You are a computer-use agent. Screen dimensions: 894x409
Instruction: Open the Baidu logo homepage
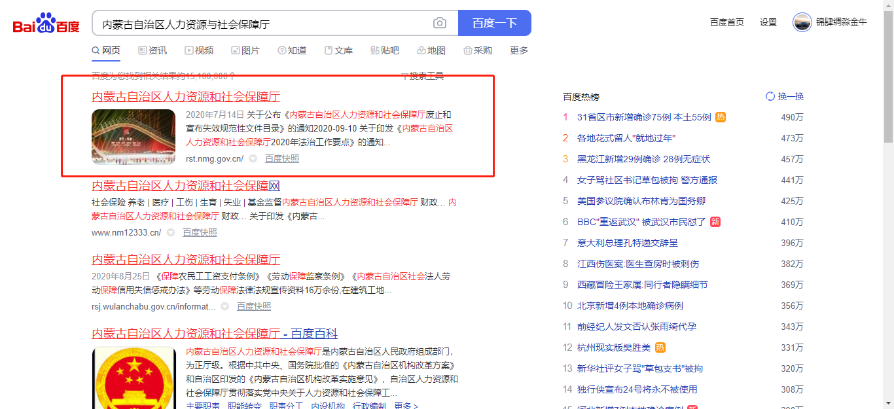46,24
